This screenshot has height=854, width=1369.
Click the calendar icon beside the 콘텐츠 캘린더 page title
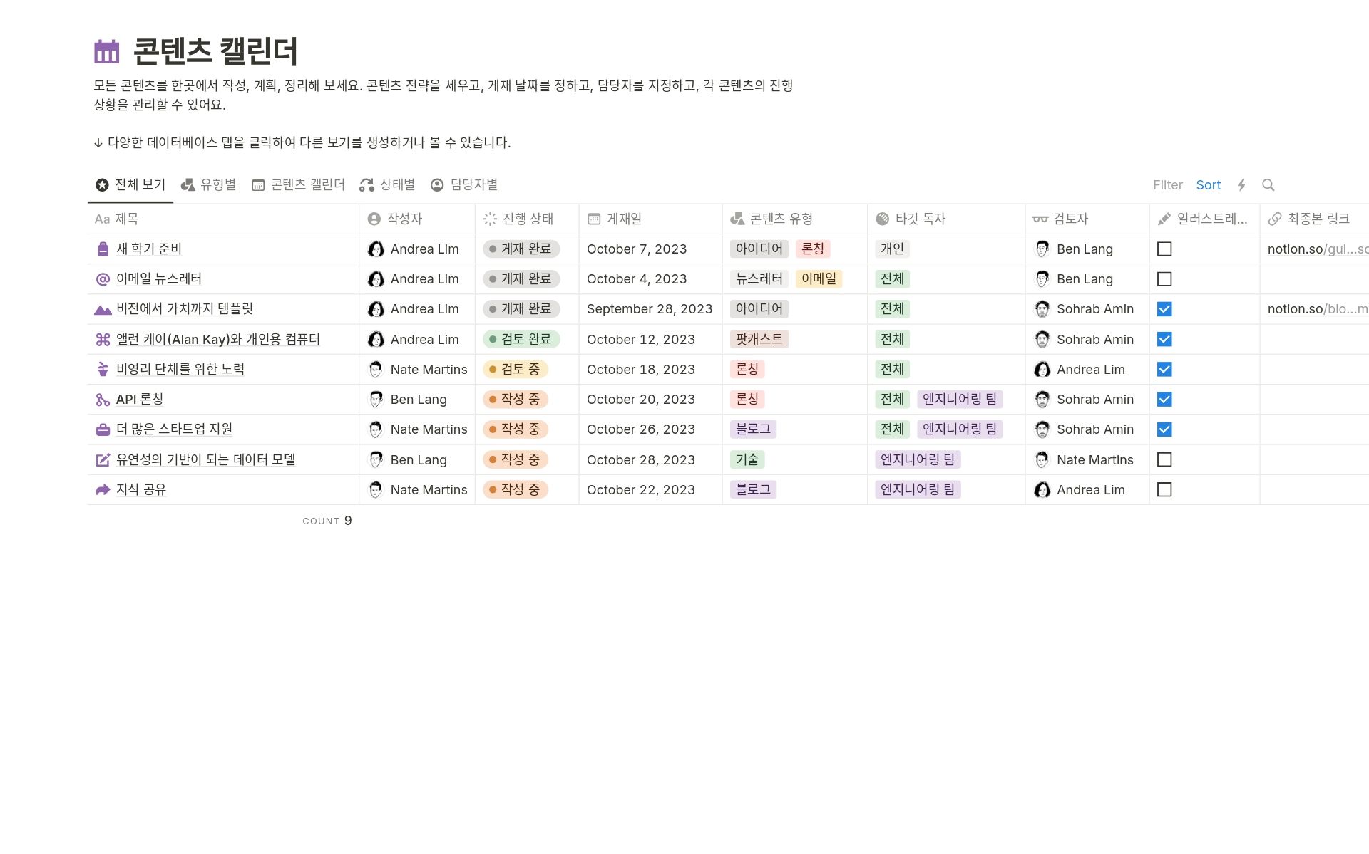tap(106, 51)
